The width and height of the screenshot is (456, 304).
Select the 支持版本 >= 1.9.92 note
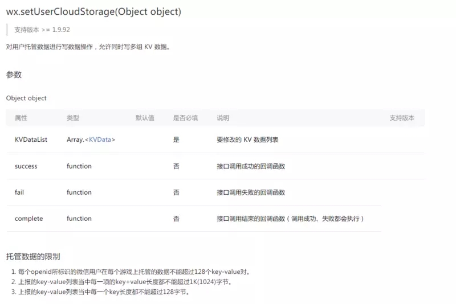pos(42,30)
